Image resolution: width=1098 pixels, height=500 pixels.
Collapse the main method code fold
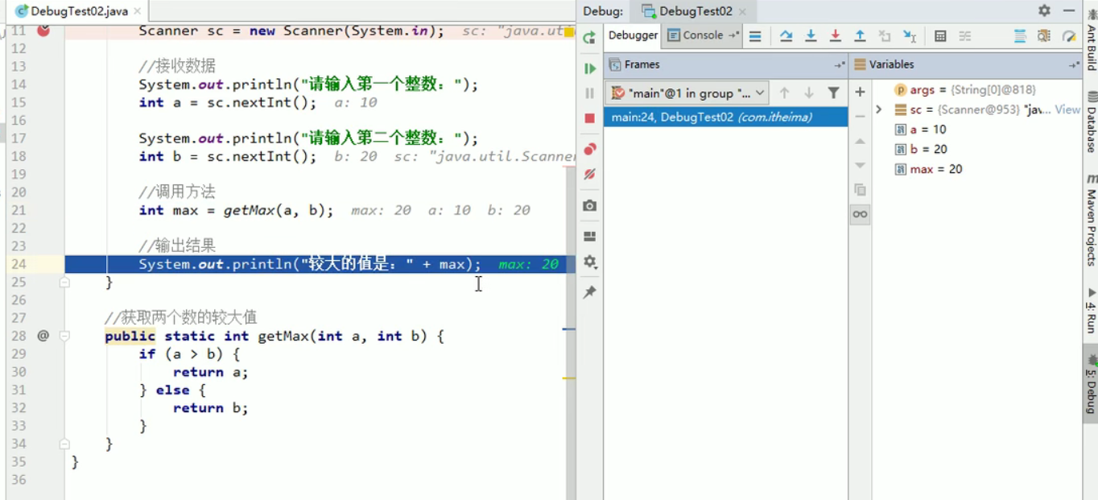tap(64, 283)
